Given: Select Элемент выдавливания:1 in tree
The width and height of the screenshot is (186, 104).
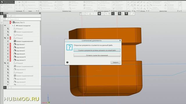Looking at the screenshot, I should (23, 32).
